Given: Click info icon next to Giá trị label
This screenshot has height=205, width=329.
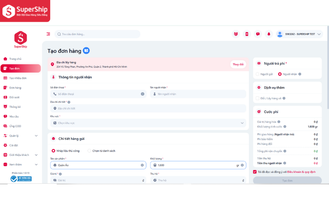Looking at the screenshot, I should click(60, 174).
